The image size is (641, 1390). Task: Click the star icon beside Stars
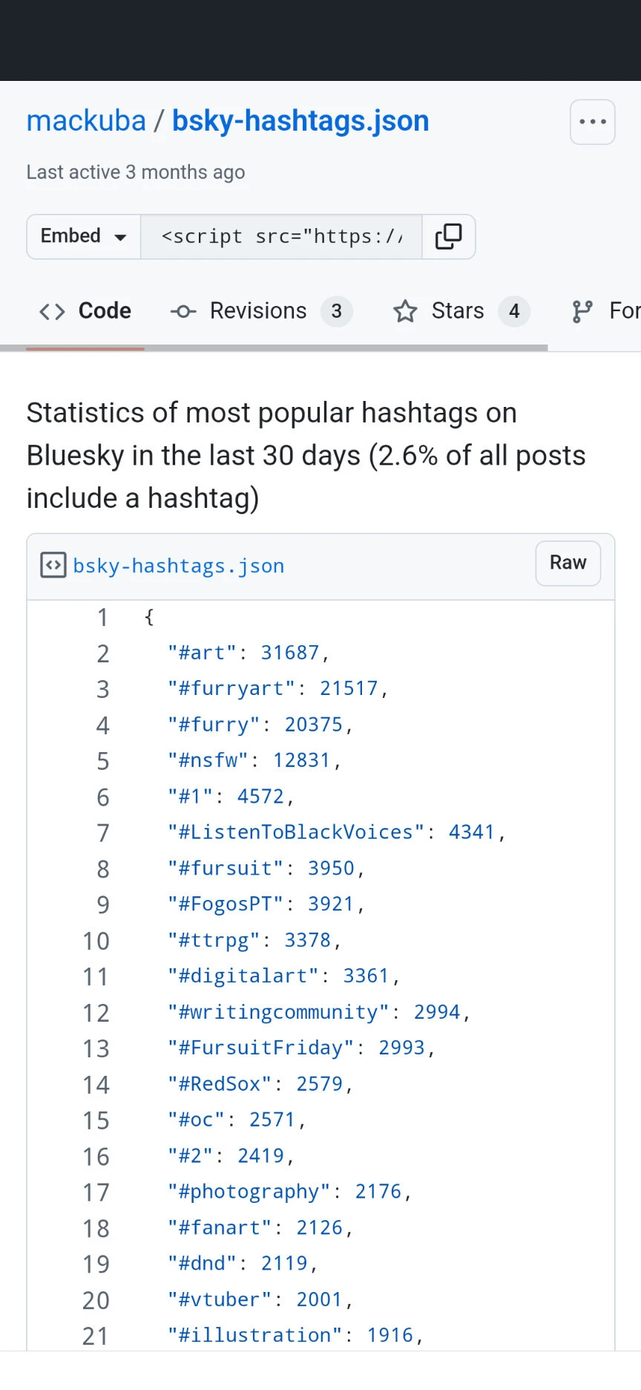pyautogui.click(x=405, y=311)
